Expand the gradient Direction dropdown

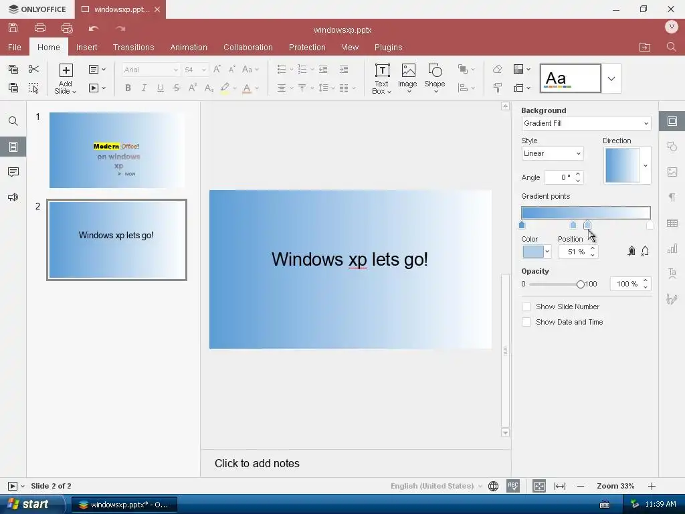(646, 166)
